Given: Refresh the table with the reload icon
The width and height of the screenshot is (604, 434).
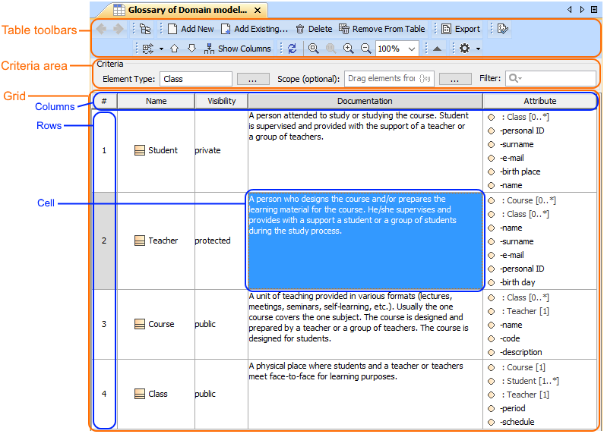Looking at the screenshot, I should coord(292,49).
